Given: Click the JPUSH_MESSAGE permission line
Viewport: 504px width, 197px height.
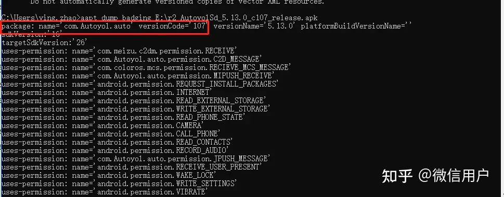Looking at the screenshot, I should click(x=136, y=159).
